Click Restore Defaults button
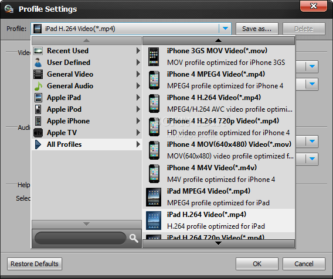Image resolution: width=333 pixels, height=279 pixels. (x=35, y=264)
